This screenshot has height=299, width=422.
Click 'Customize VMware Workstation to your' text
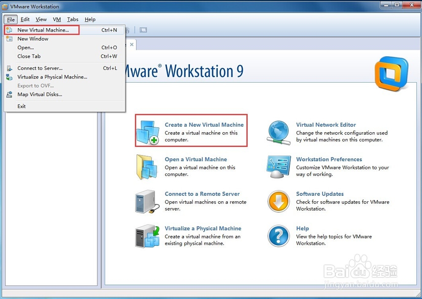[342, 168]
